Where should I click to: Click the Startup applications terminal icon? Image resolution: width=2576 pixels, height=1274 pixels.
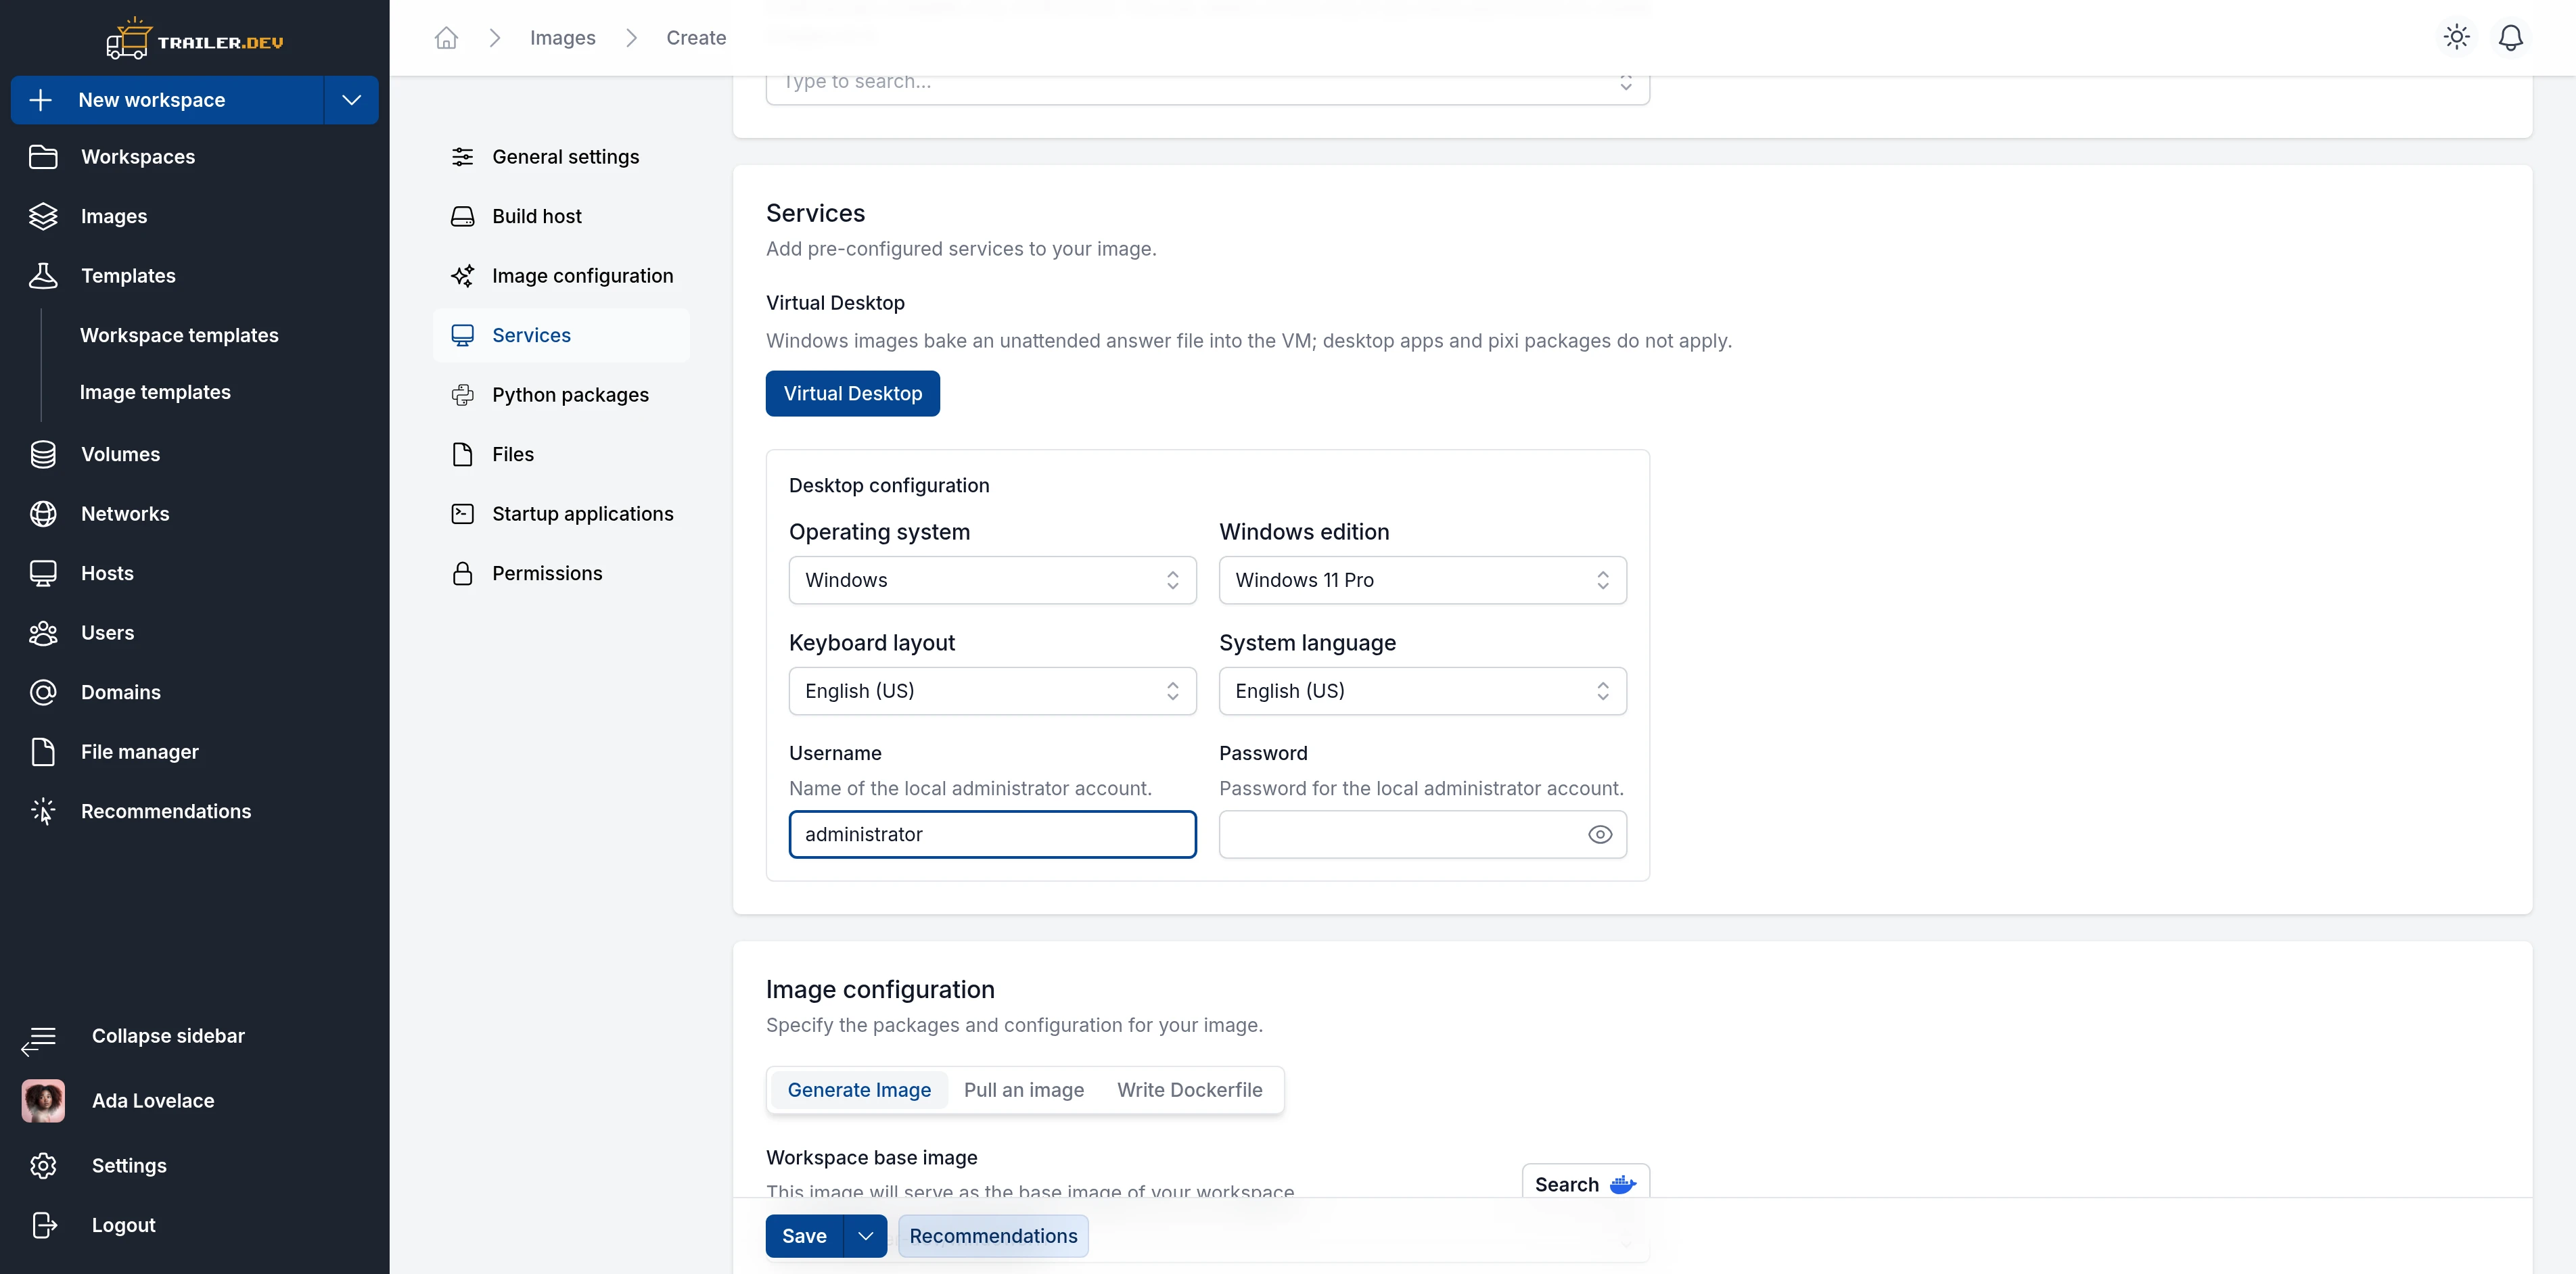tap(462, 514)
